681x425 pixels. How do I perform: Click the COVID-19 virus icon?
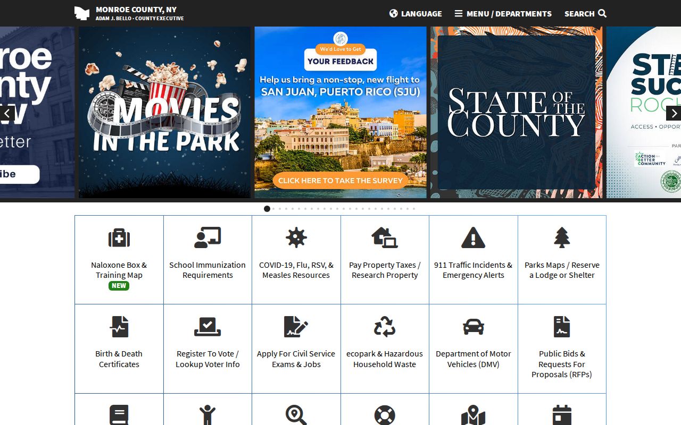click(296, 238)
